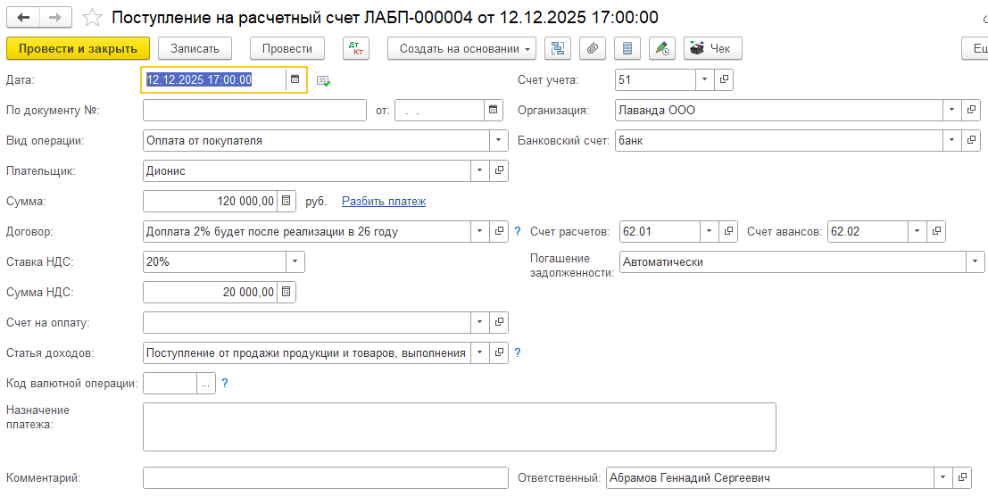The image size is (988, 497).
Task: Click the Разбить платеж link
Action: [x=383, y=202]
